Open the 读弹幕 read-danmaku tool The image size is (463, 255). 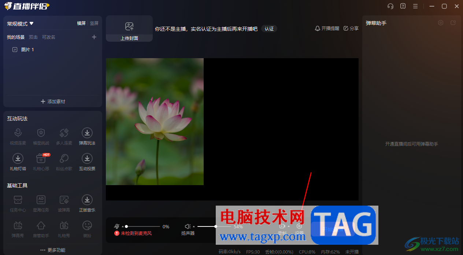[64, 203]
